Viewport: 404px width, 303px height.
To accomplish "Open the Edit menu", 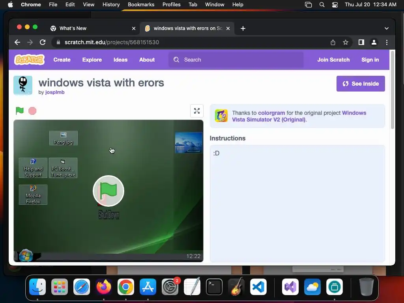I will point(70,4).
